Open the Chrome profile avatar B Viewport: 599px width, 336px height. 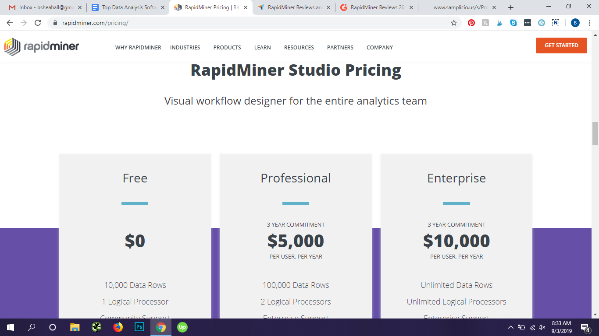click(575, 23)
